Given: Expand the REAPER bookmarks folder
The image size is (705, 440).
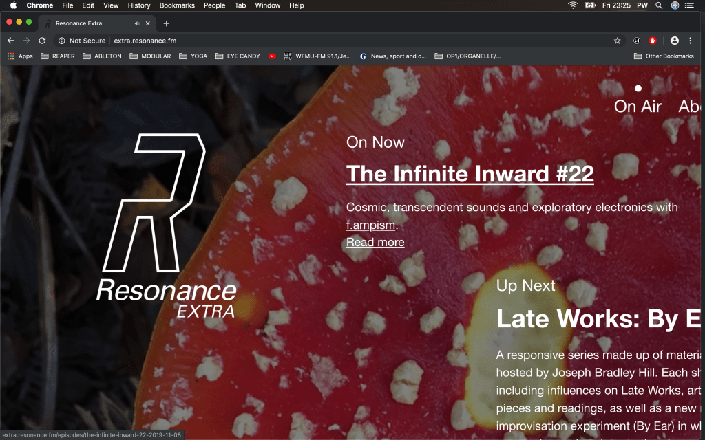Looking at the screenshot, I should click(x=58, y=56).
